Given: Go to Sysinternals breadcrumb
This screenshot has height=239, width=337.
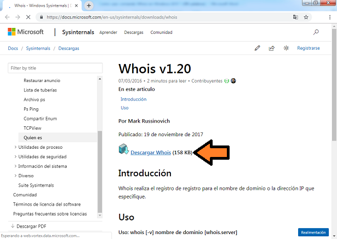Looking at the screenshot, I should [x=38, y=48].
